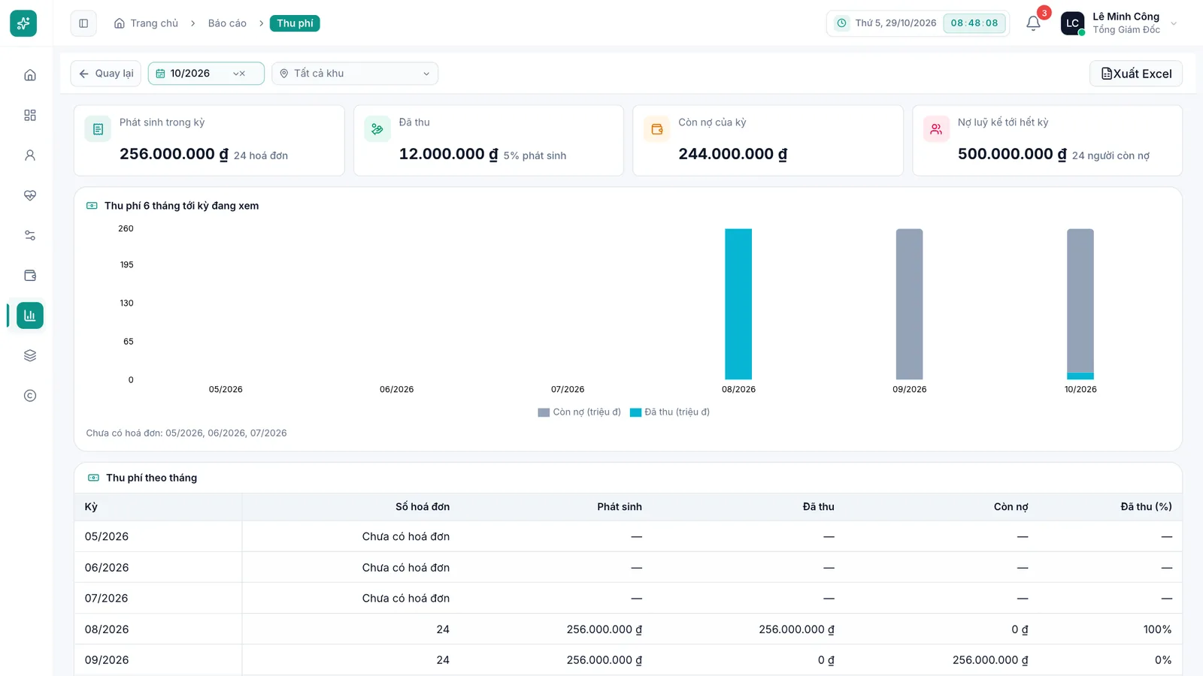Viewport: 1203px width, 676px height.
Task: Select the bar chart reports icon
Action: pos(30,315)
